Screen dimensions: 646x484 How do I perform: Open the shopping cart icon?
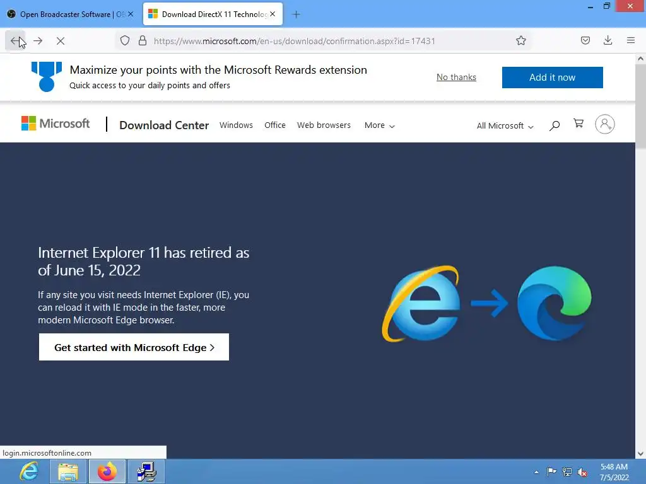point(578,124)
